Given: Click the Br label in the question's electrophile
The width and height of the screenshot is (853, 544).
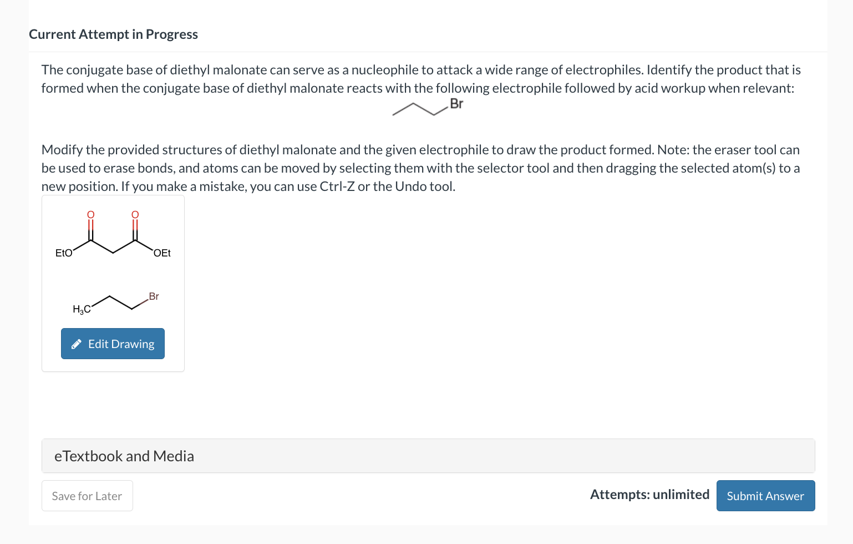Looking at the screenshot, I should 456,103.
